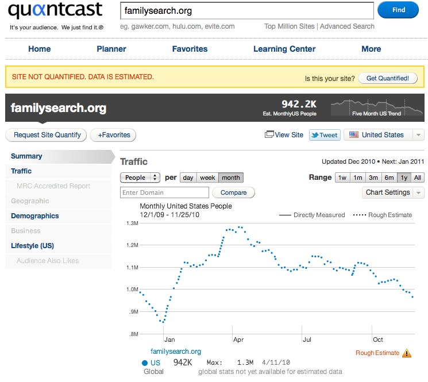Click the Max 1.3M 4/11/10 value
This screenshot has height=382, width=428.
248,362
